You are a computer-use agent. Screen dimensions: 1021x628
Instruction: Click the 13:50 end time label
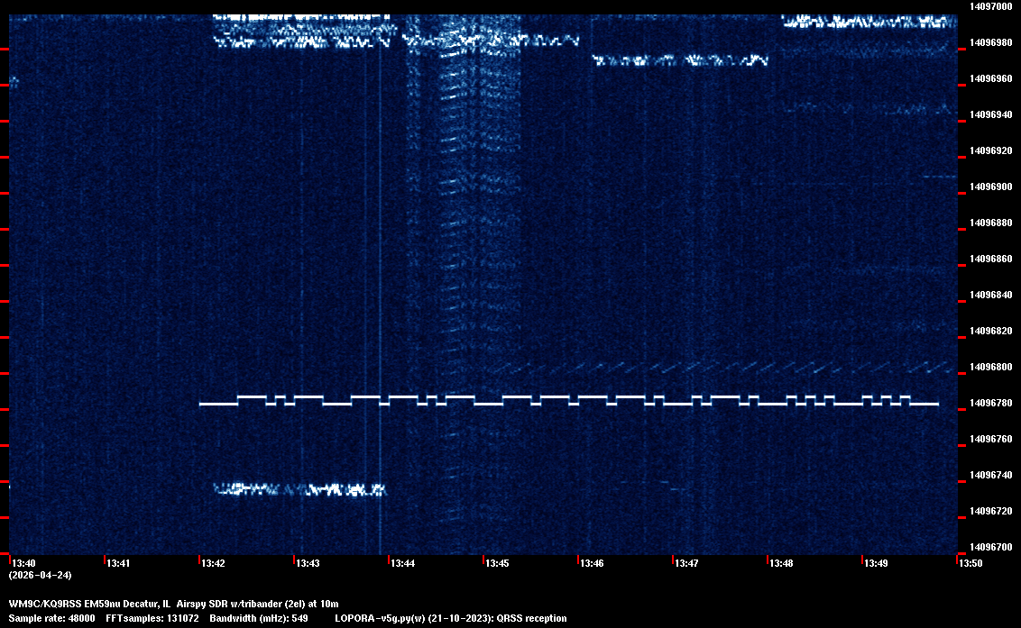tap(970, 564)
